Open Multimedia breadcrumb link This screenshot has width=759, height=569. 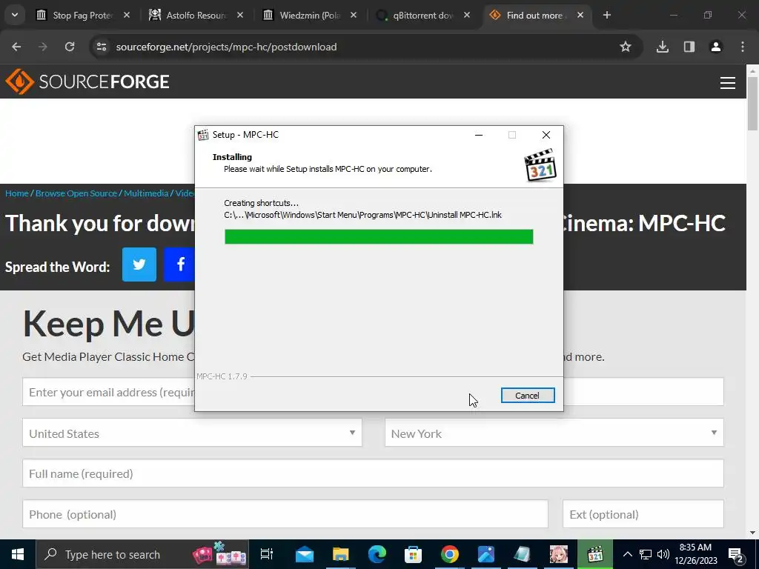pyautogui.click(x=146, y=193)
